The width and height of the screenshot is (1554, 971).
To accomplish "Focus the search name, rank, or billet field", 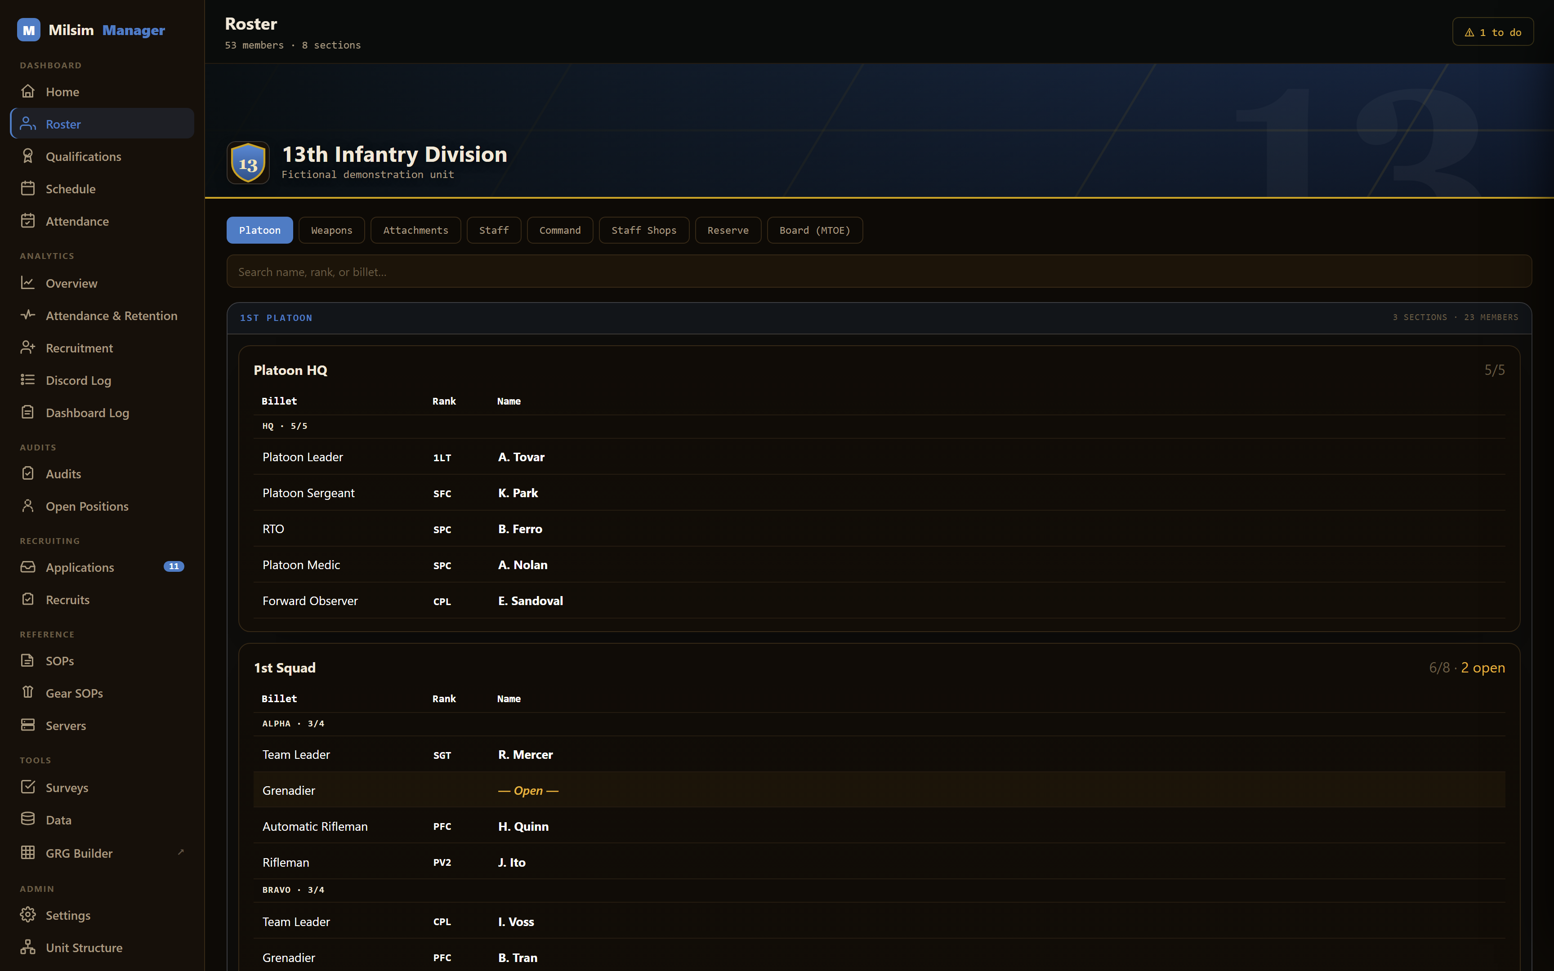I will point(879,272).
